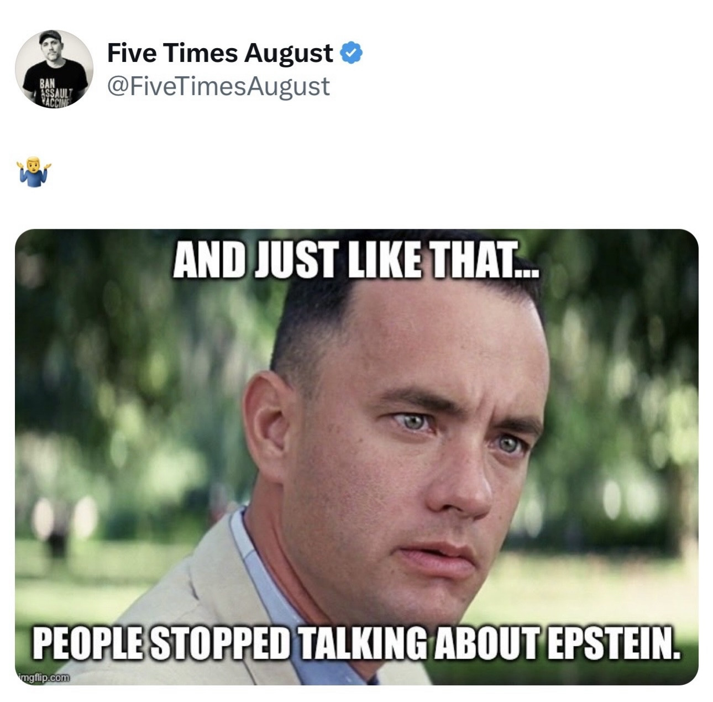The width and height of the screenshot is (713, 702).
Task: Open the Five Times August profile avatar
Action: pos(54,69)
